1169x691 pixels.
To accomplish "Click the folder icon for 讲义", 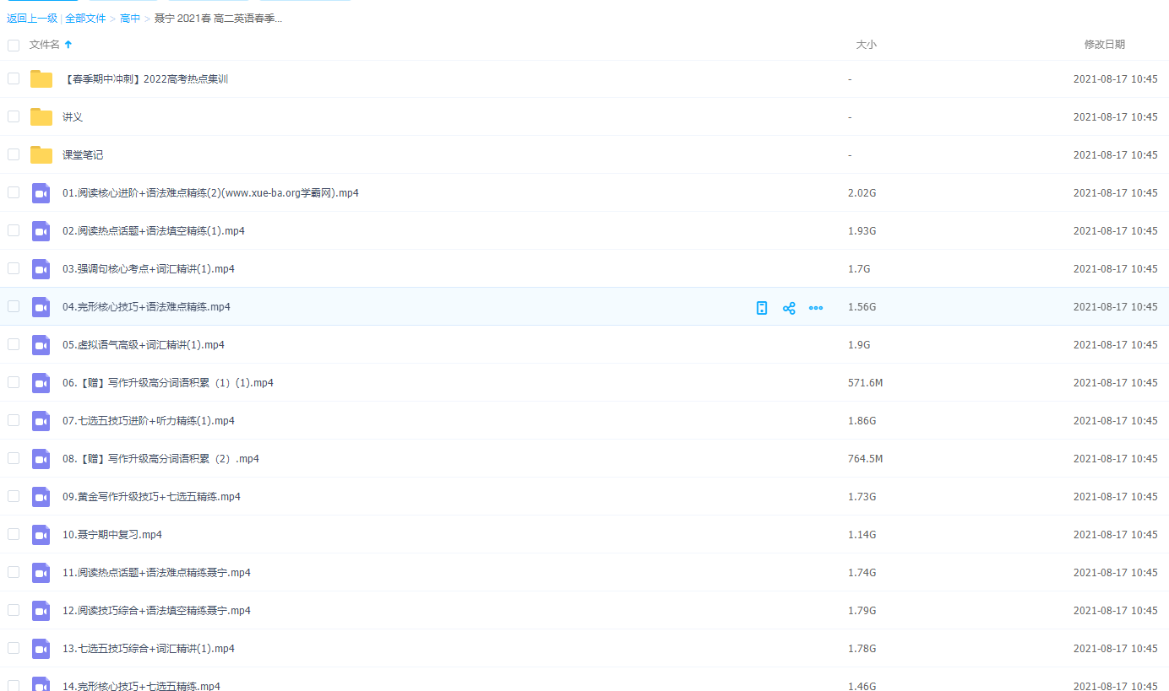I will click(41, 117).
